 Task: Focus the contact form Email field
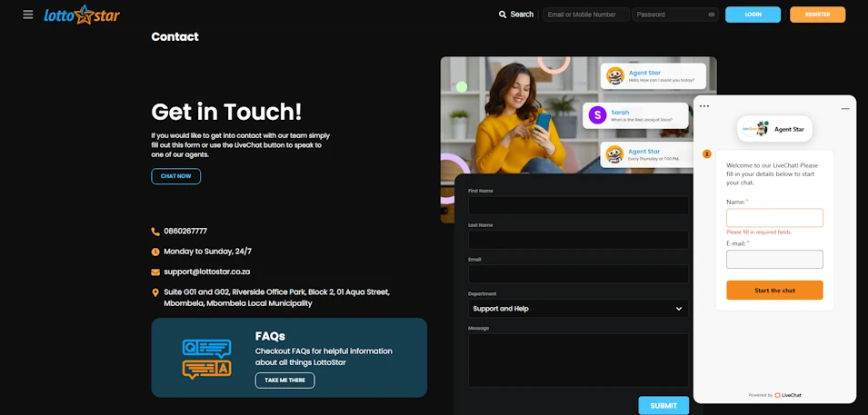578,274
